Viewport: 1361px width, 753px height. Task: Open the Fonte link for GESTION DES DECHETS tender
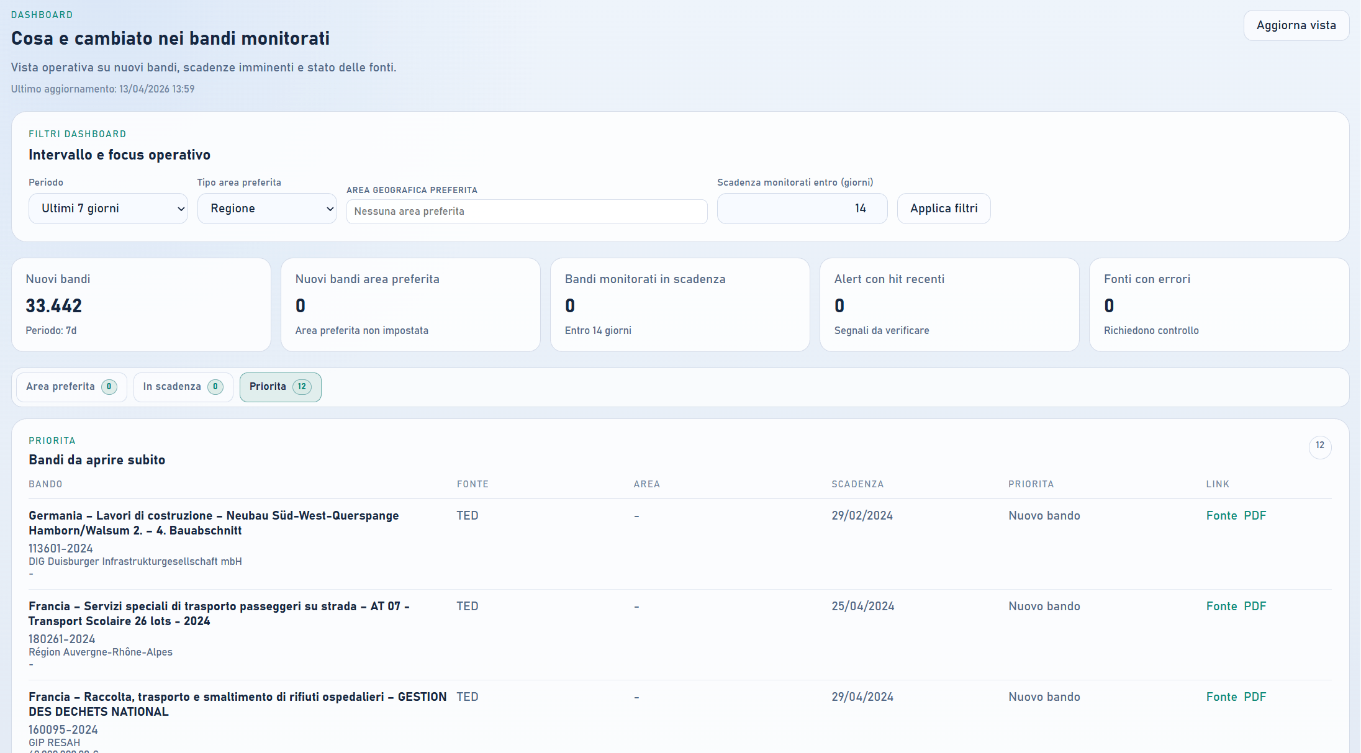(1221, 697)
